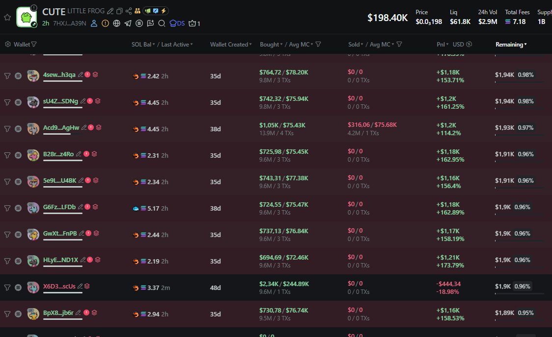Viewport: 552px width, 337px height.
Task: Open wallet table settings gear icon
Action: (x=8, y=44)
